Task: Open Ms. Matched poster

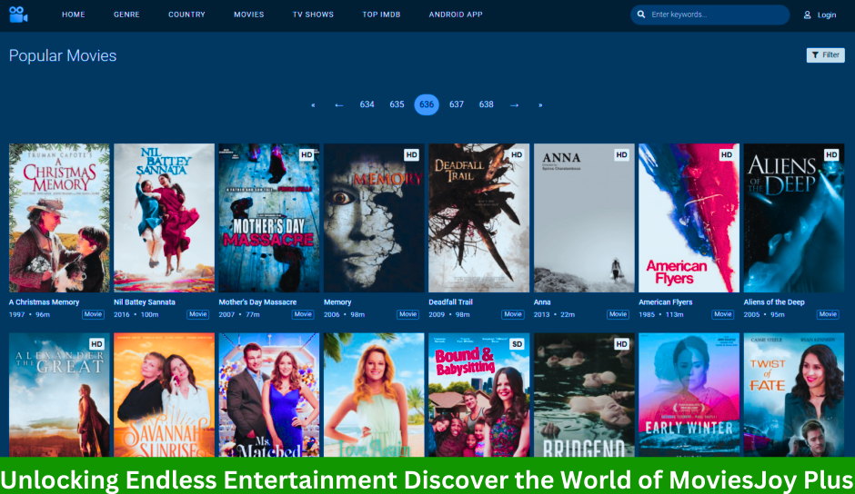Action: pyautogui.click(x=269, y=395)
